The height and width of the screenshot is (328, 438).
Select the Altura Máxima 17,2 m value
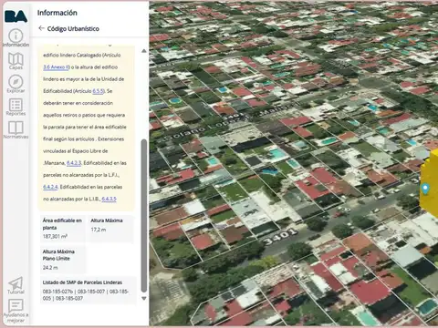point(99,230)
